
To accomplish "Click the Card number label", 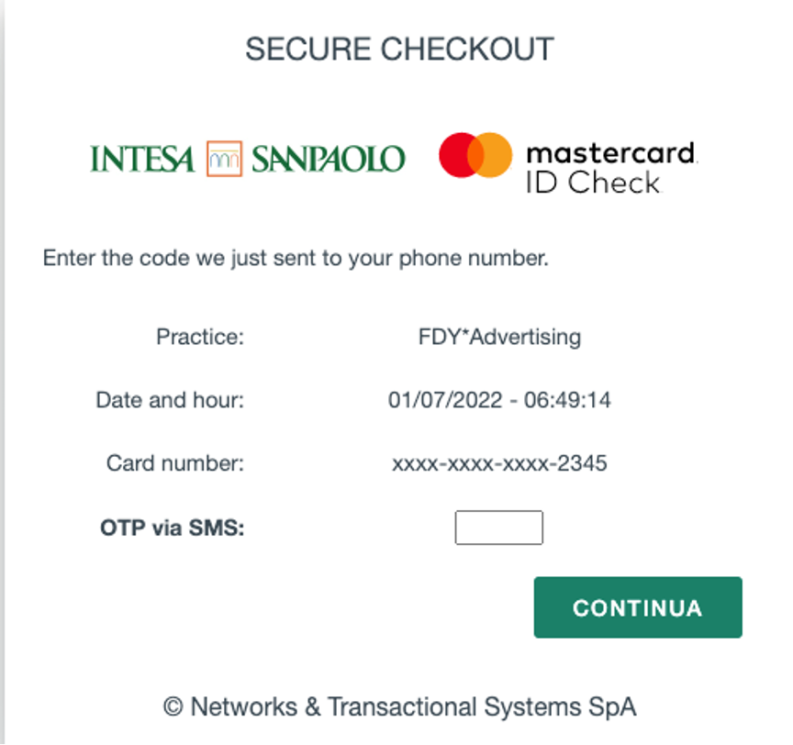I will pyautogui.click(x=175, y=463).
